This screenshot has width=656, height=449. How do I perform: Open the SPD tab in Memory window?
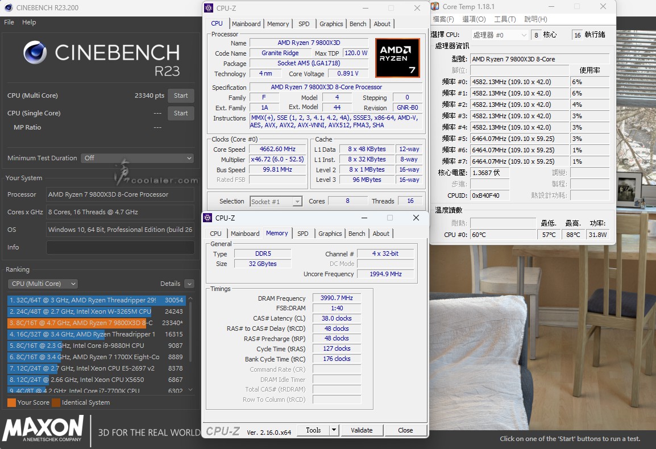tap(303, 234)
